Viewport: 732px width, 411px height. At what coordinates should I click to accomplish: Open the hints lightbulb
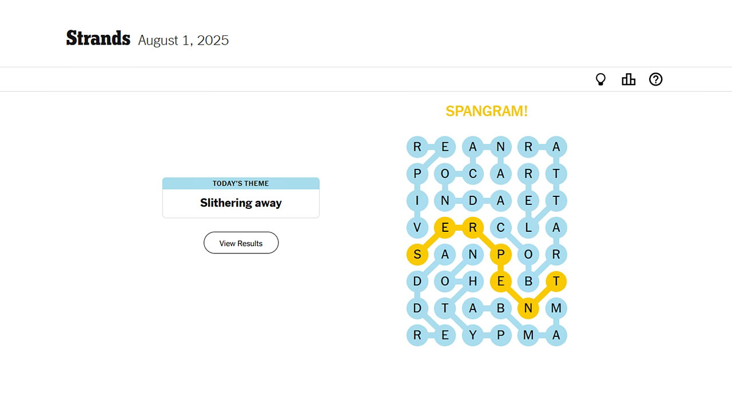[600, 79]
